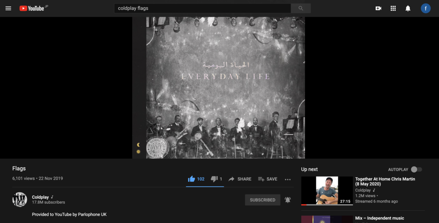Image resolution: width=439 pixels, height=223 pixels.
Task: Share the Flags video
Action: pyautogui.click(x=240, y=179)
